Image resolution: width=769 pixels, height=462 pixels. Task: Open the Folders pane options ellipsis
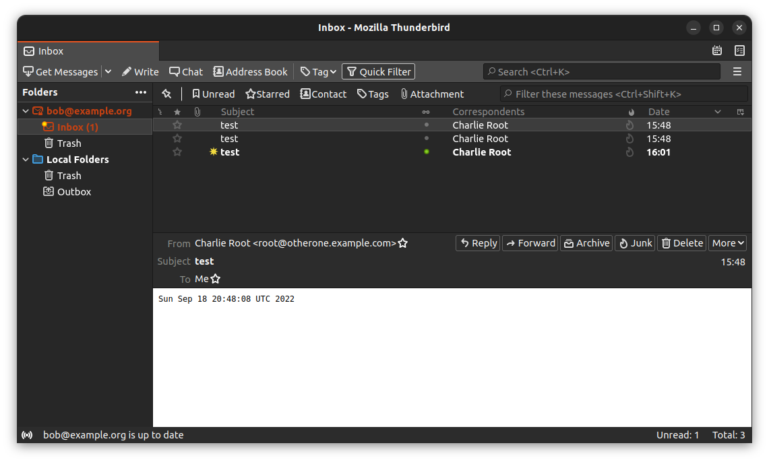coord(140,92)
